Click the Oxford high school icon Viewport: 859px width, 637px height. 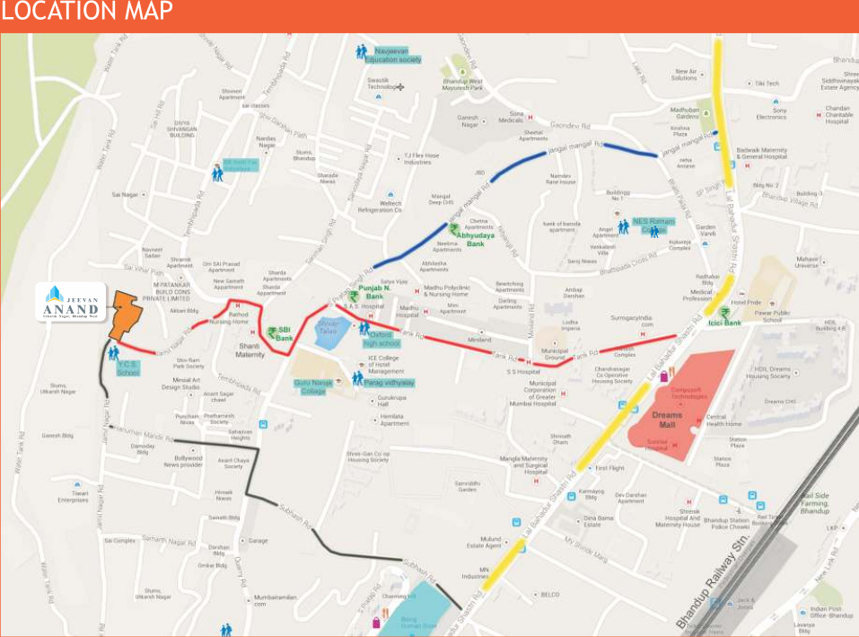click(x=364, y=328)
